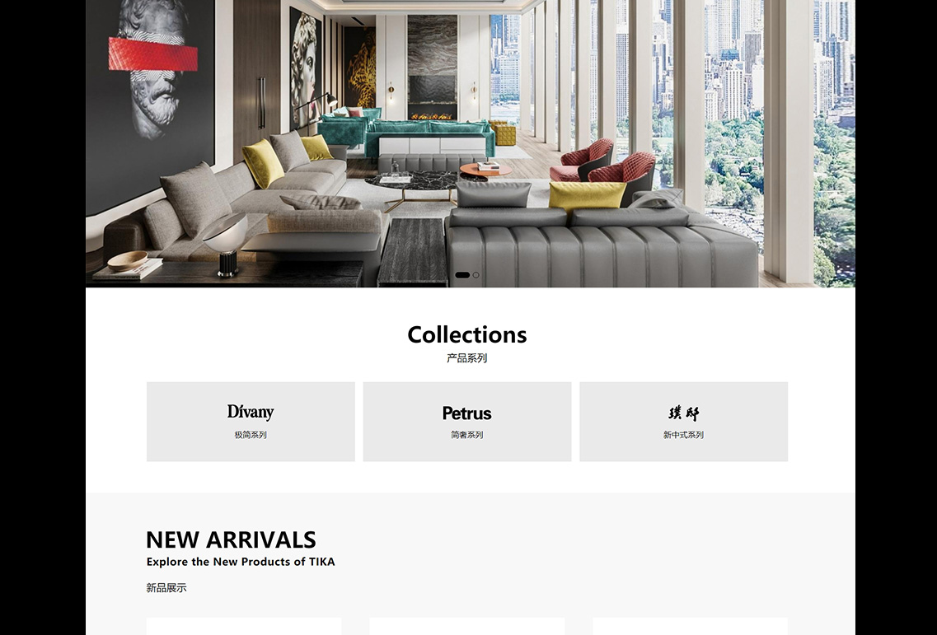
Task: Open the Dívany collection logo
Action: 251,412
